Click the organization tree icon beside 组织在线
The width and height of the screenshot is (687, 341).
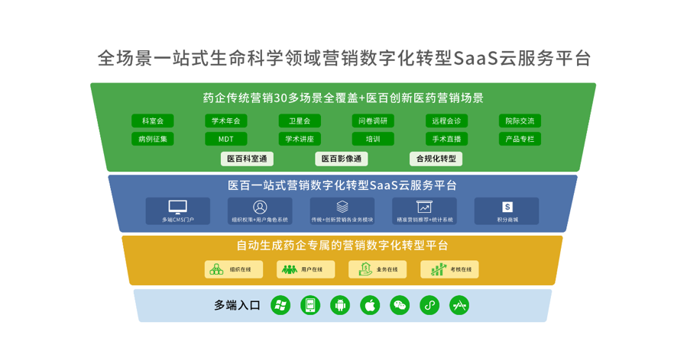tap(216, 269)
